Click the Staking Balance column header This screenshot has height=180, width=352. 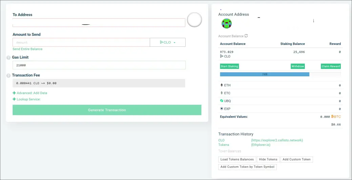tap(292, 44)
